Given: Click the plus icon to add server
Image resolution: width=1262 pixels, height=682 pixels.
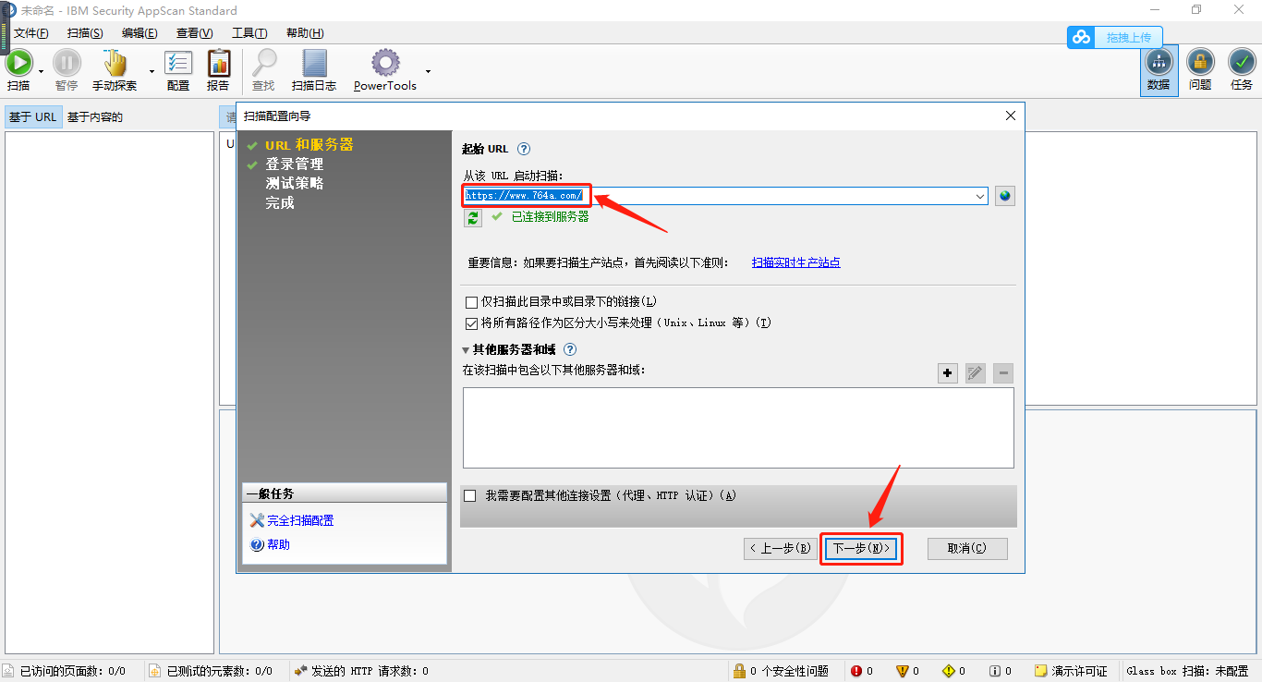Looking at the screenshot, I should click(x=948, y=373).
